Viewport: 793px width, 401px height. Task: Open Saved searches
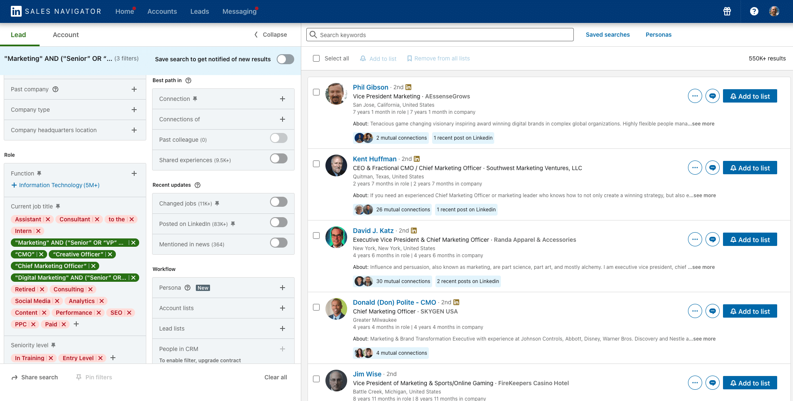tap(608, 35)
